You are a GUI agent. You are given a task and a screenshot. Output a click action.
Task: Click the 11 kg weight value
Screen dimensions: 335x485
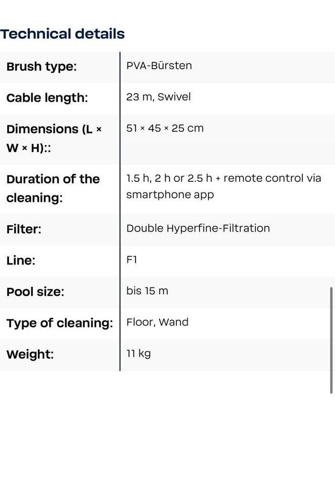[138, 354]
